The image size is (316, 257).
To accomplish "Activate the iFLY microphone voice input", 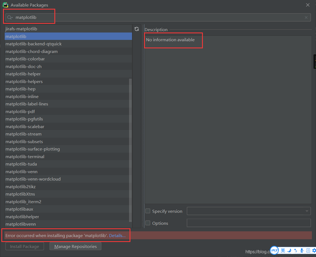I will (x=302, y=250).
